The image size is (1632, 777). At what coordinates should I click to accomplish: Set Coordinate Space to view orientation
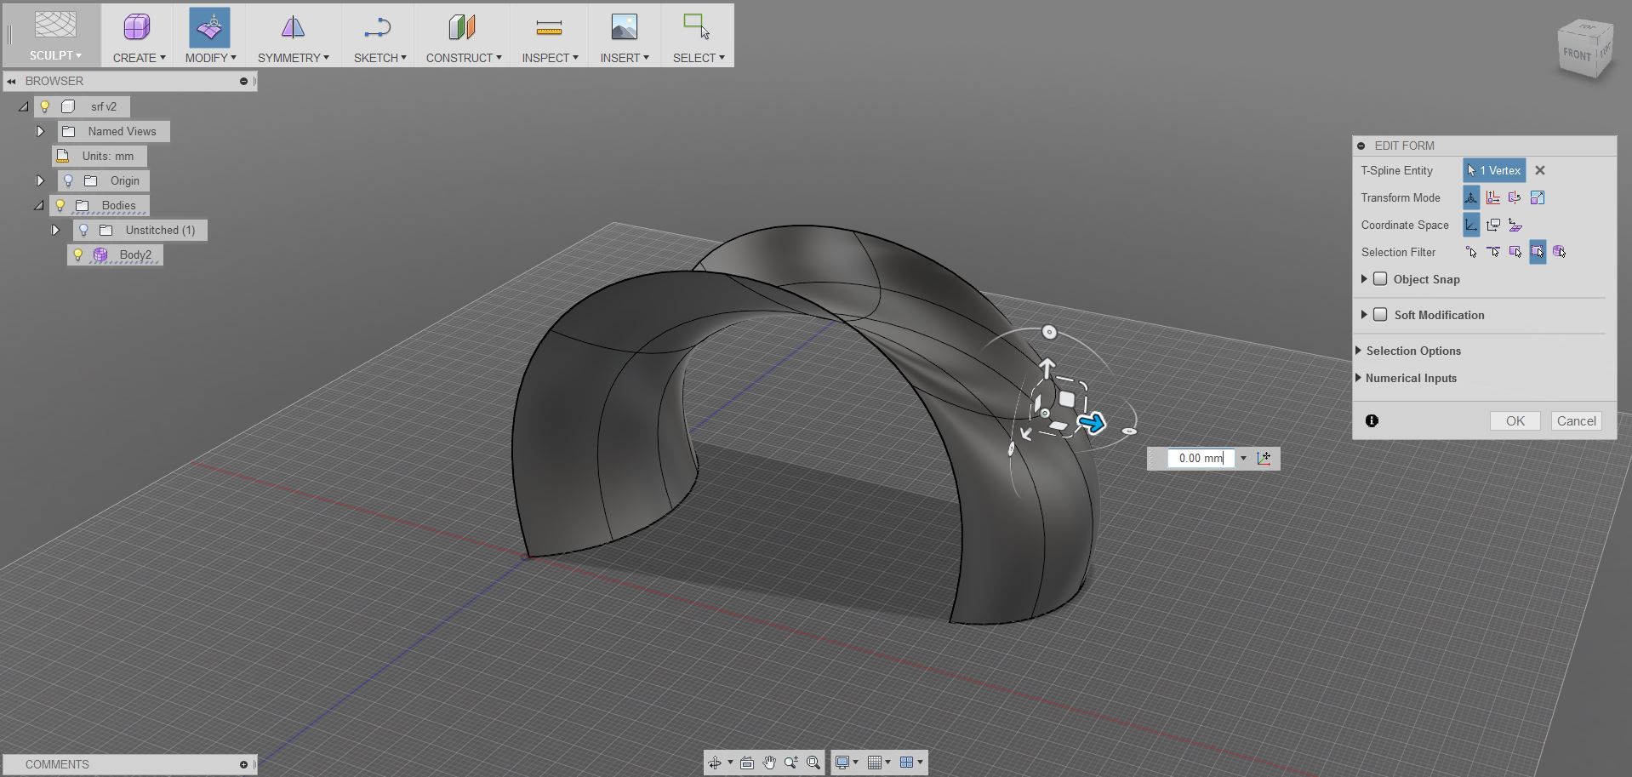pos(1493,225)
